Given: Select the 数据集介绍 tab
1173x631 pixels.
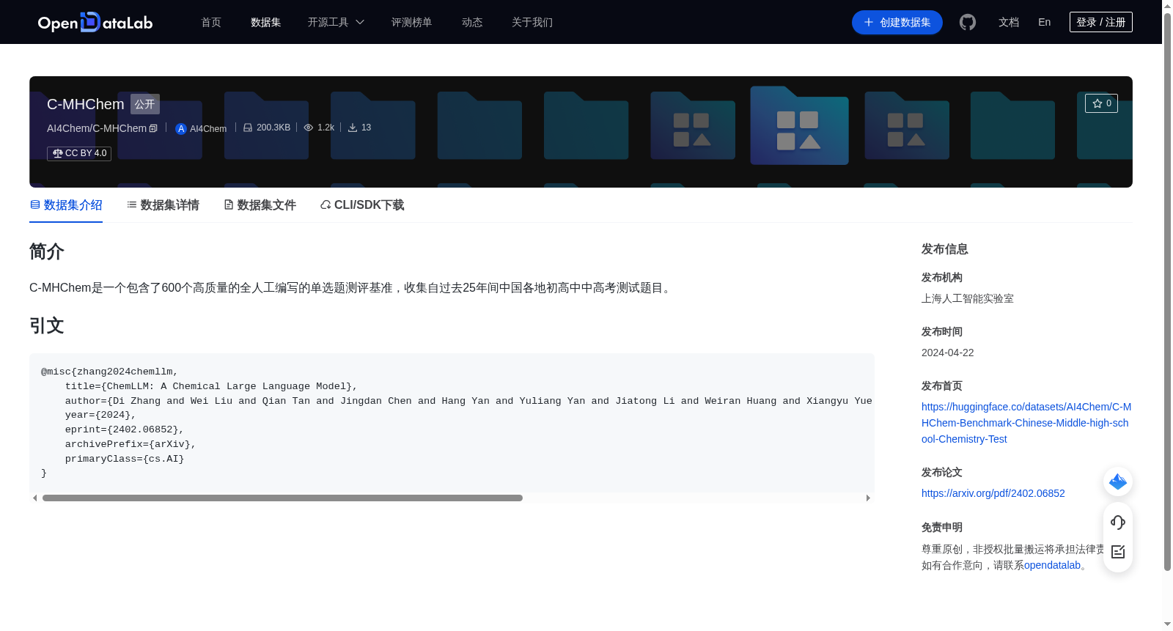Looking at the screenshot, I should (x=66, y=205).
